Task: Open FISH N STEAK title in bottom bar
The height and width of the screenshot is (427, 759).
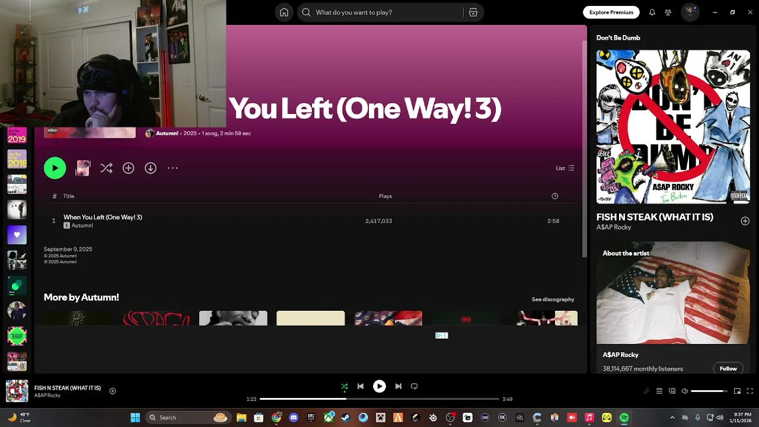Action: pyautogui.click(x=68, y=388)
